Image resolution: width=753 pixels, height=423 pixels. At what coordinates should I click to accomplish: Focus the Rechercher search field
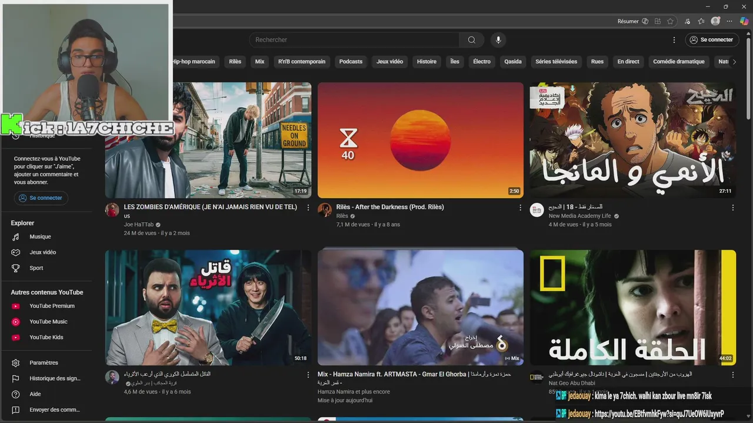[x=355, y=40]
